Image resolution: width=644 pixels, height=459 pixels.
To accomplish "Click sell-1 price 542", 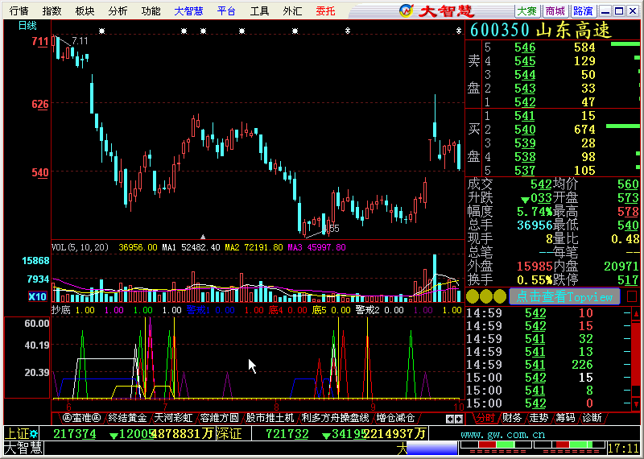I will click(x=525, y=102).
